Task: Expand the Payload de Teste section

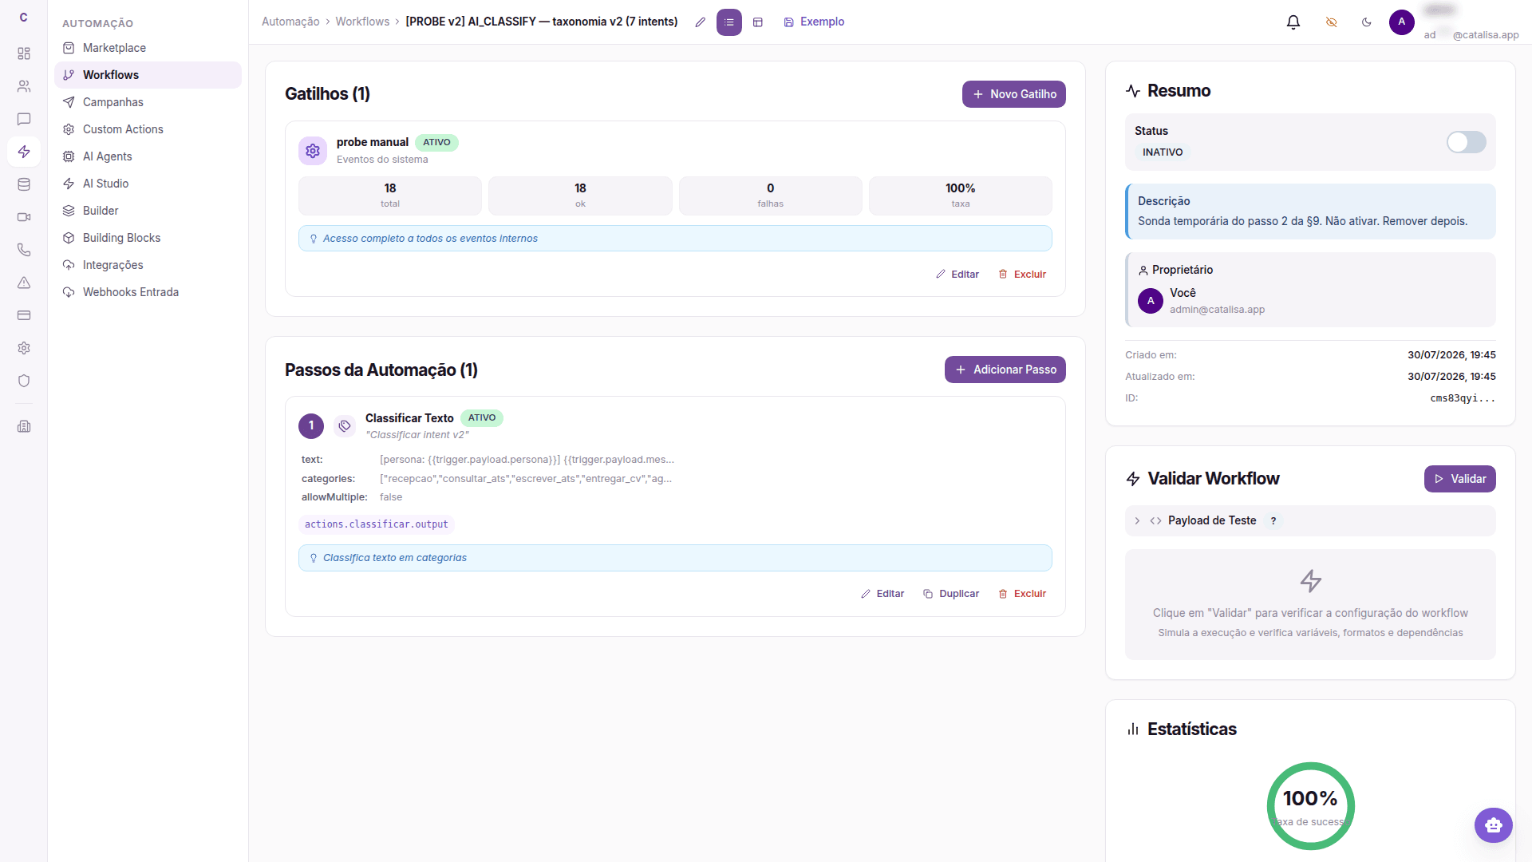Action: [x=1310, y=520]
